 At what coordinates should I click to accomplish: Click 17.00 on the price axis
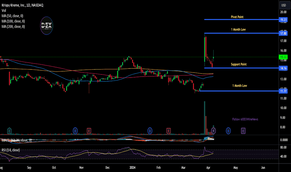(x=283, y=41)
